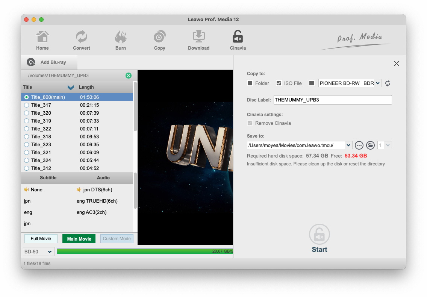Close the copy settings panel
This screenshot has height=297, width=427.
click(x=397, y=64)
